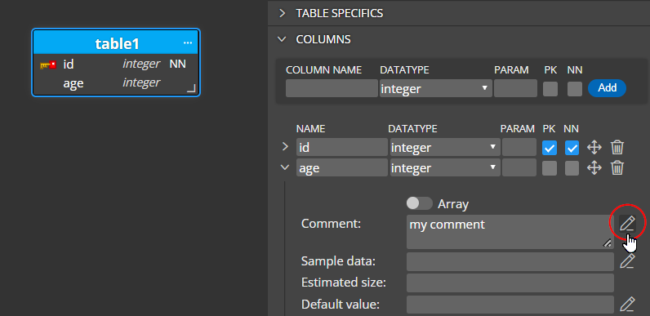Click the Comment textarea resize grip
Image resolution: width=650 pixels, height=316 pixels.
(x=608, y=243)
